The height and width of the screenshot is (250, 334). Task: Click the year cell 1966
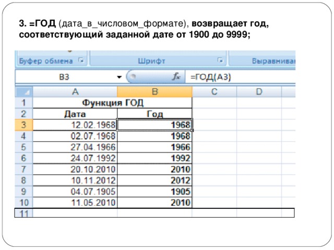tap(154, 147)
